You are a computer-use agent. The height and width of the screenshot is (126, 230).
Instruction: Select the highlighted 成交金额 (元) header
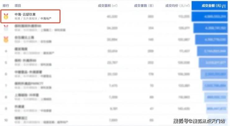209,6
